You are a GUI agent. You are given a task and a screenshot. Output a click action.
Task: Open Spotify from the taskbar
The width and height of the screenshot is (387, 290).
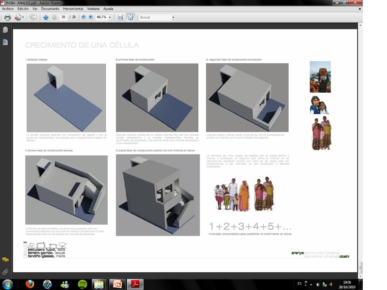(x=82, y=284)
